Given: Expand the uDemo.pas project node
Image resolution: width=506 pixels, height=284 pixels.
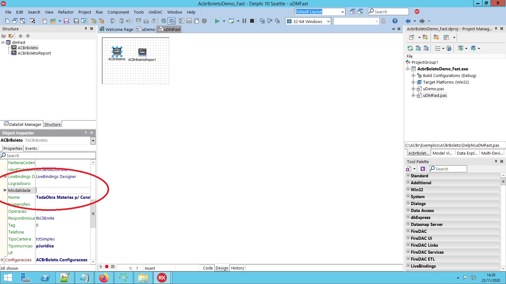Looking at the screenshot, I should (413, 89).
